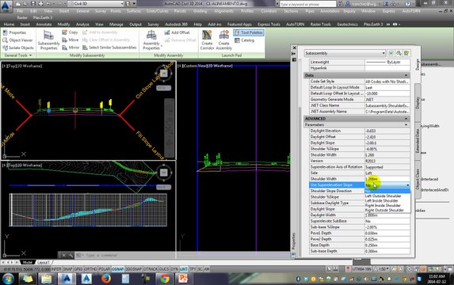
Task: Open the Surfaces menu
Action: click(x=134, y=11)
